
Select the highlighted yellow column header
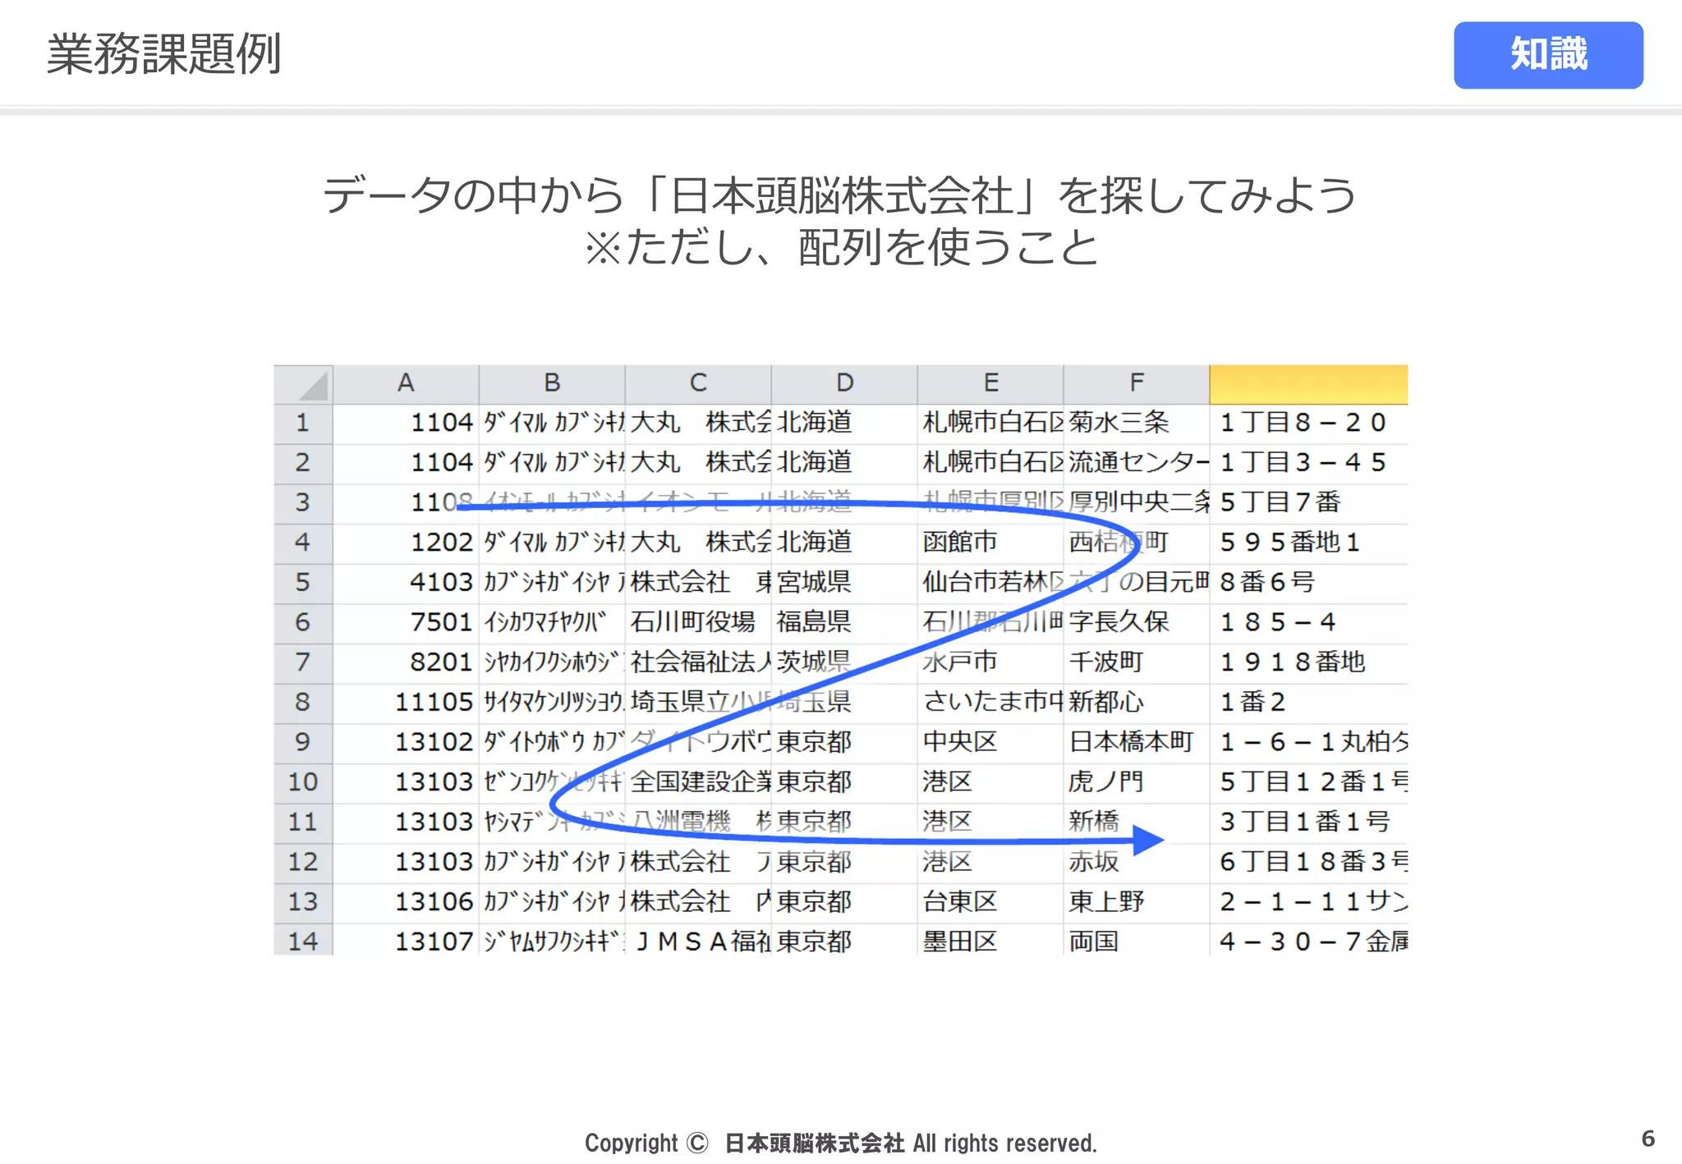pos(1309,384)
